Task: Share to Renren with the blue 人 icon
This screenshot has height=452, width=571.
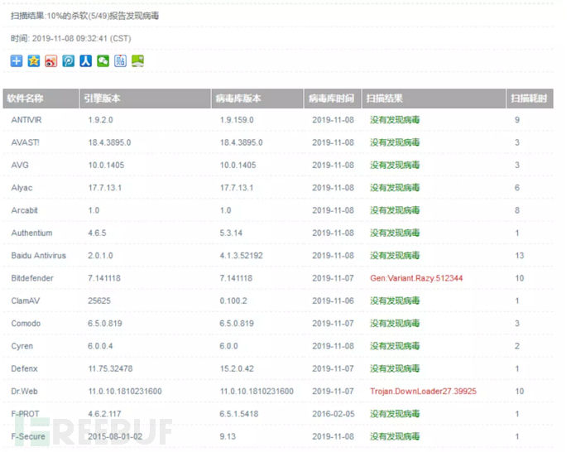Action: [85, 60]
